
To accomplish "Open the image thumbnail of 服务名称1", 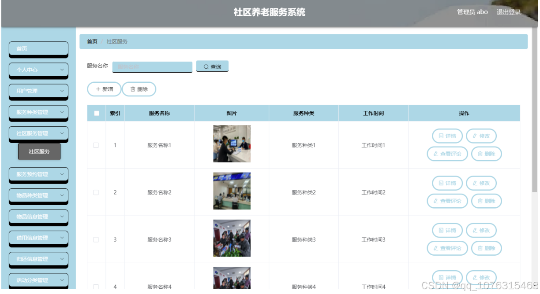I will (232, 143).
